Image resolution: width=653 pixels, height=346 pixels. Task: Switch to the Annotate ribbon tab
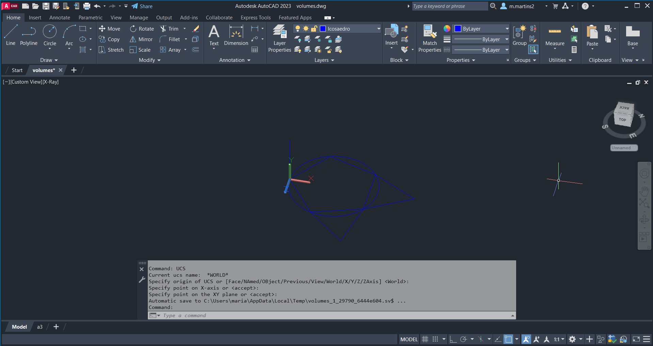coord(60,18)
